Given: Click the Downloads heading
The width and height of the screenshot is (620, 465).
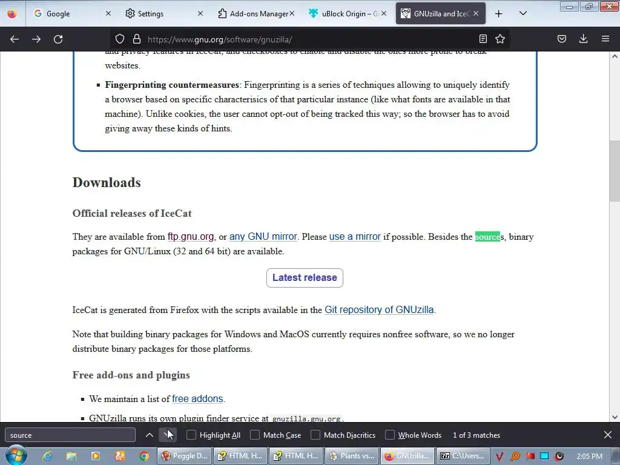Looking at the screenshot, I should [x=107, y=182].
